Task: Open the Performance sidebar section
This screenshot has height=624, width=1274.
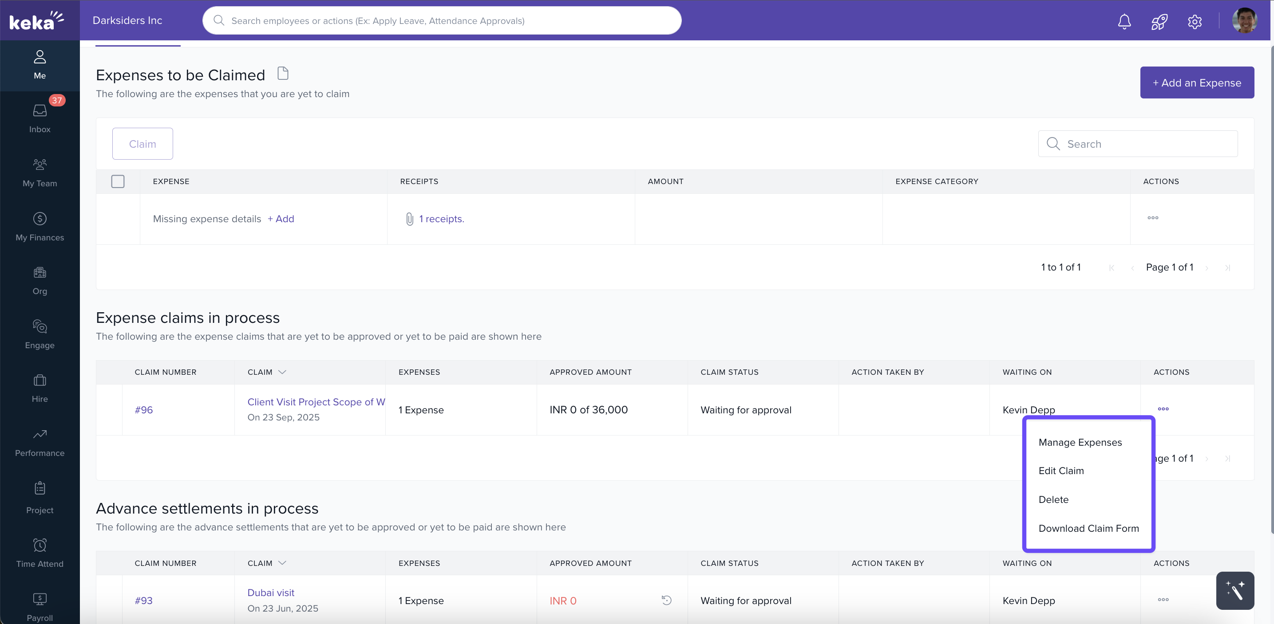Action: [x=40, y=442]
